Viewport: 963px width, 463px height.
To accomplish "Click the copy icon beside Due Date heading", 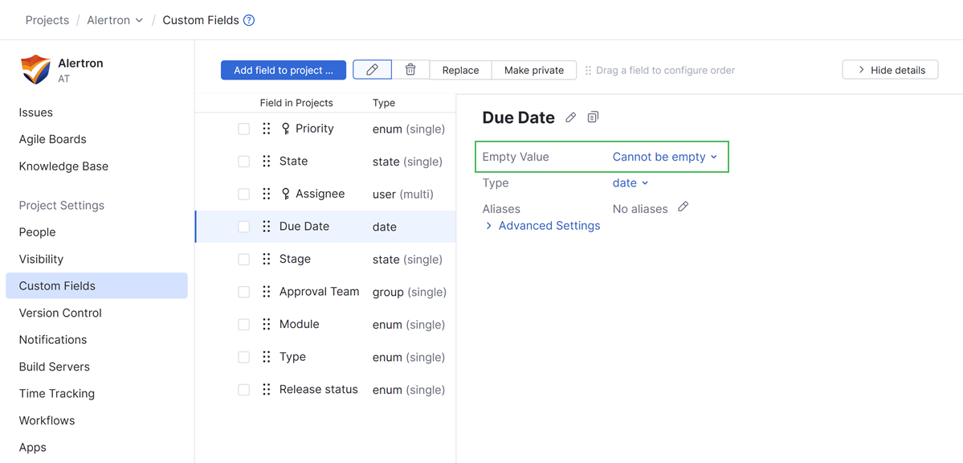I will pos(593,117).
